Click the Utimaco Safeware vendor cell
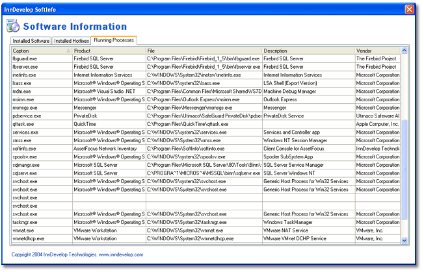Image resolution: width=424 pixels, height=272 pixels. pyautogui.click(x=377, y=116)
